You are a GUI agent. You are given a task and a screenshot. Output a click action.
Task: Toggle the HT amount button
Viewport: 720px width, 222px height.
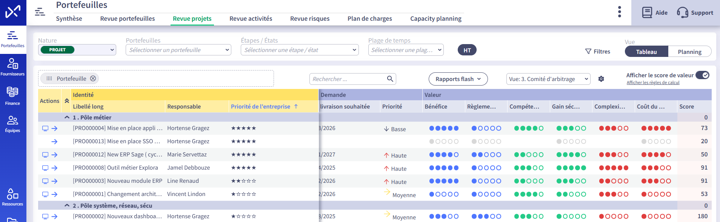[467, 50]
